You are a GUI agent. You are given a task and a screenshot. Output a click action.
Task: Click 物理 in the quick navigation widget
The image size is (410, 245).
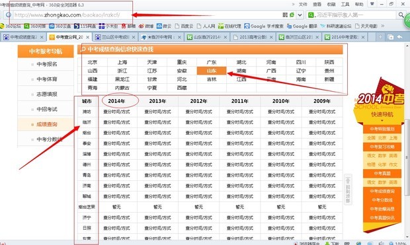click(371, 164)
